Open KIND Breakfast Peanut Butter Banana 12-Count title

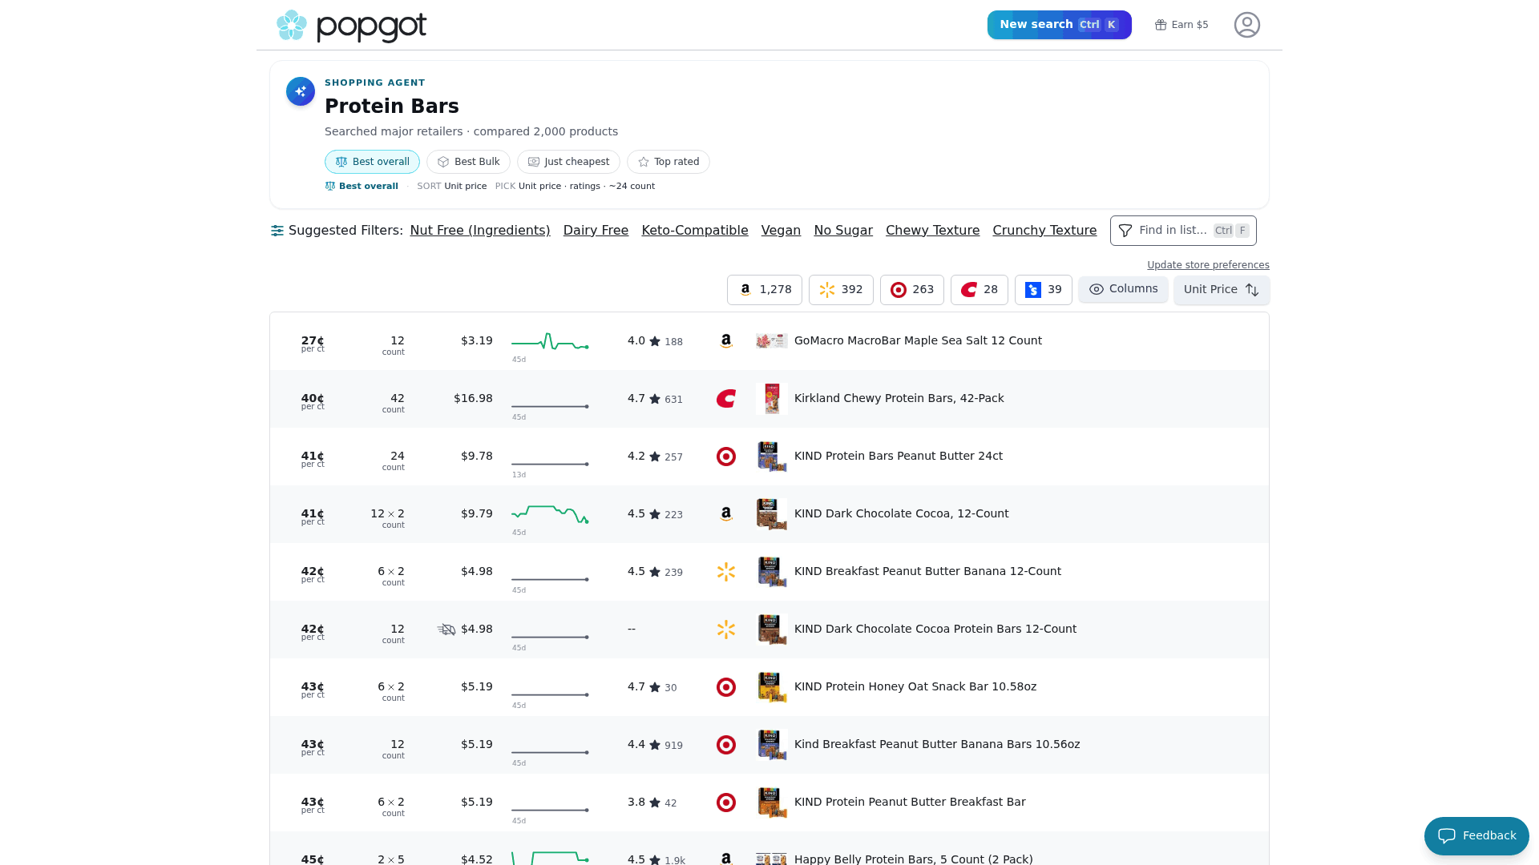point(927,571)
